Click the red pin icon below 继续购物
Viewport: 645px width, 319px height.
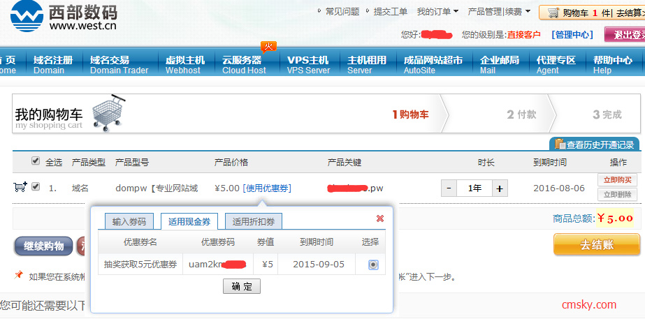click(19, 276)
